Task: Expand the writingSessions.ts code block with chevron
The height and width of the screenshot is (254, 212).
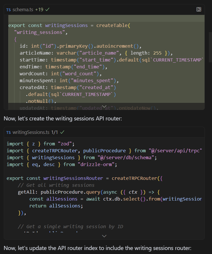Action: click(x=104, y=236)
